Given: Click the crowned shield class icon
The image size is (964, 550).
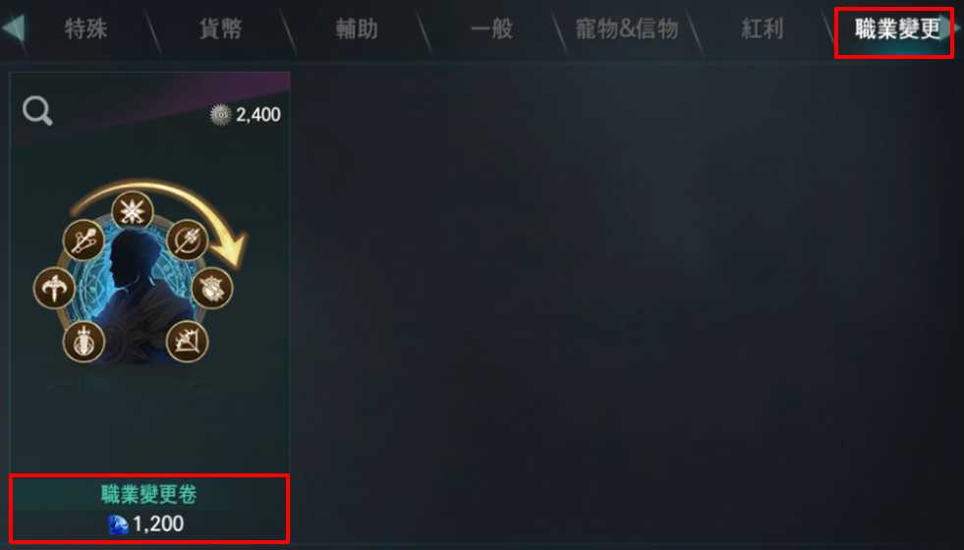Looking at the screenshot, I should click(212, 288).
